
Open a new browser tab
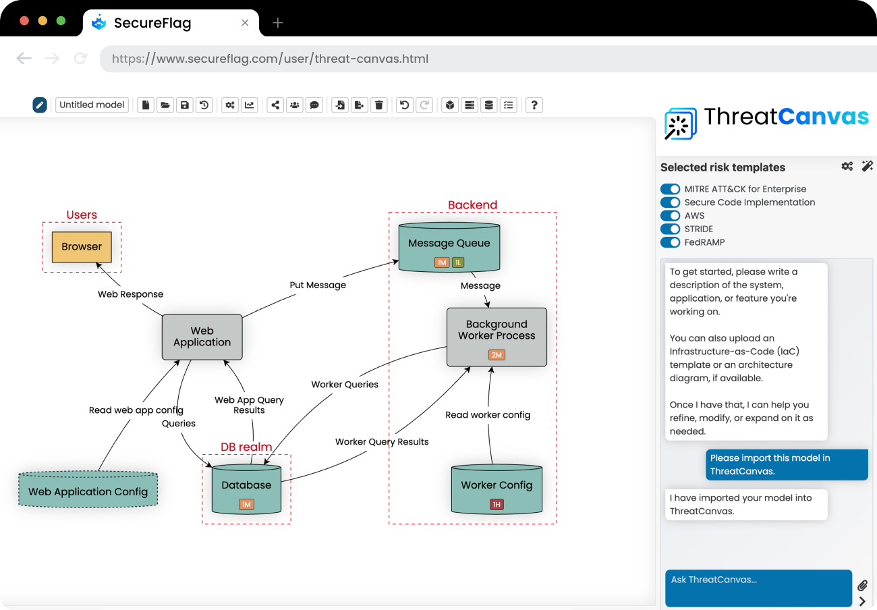277,23
